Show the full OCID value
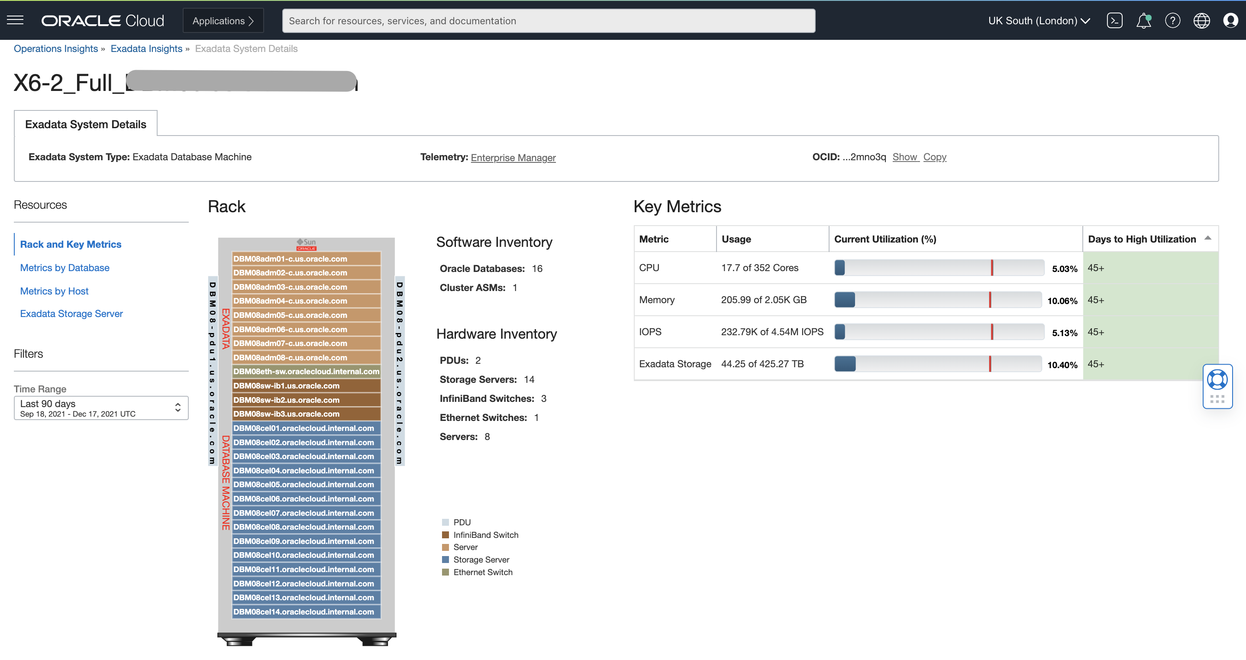The height and width of the screenshot is (660, 1246). (905, 157)
